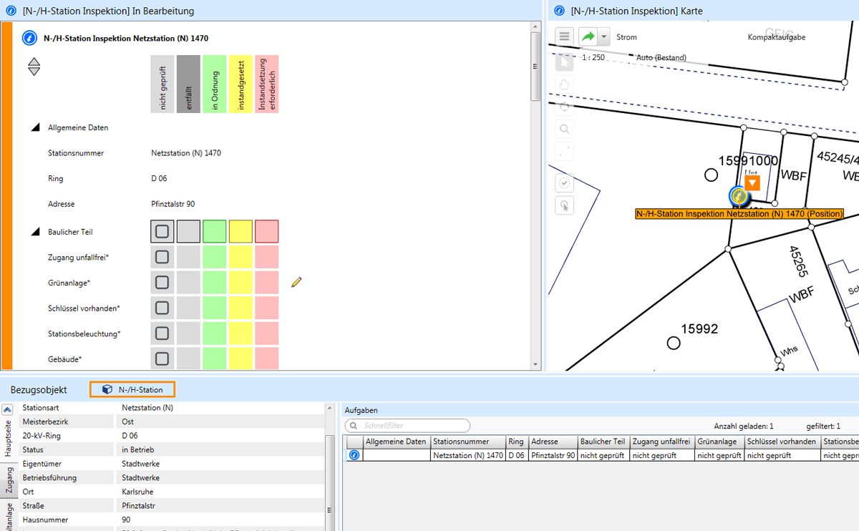Viewport: 859px width, 531px height.
Task: Mark Stationsbeleuchtung green 'in Ordnung' cell
Action: pyautogui.click(x=215, y=333)
